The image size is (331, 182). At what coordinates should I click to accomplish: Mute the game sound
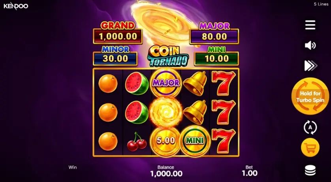tap(310, 45)
